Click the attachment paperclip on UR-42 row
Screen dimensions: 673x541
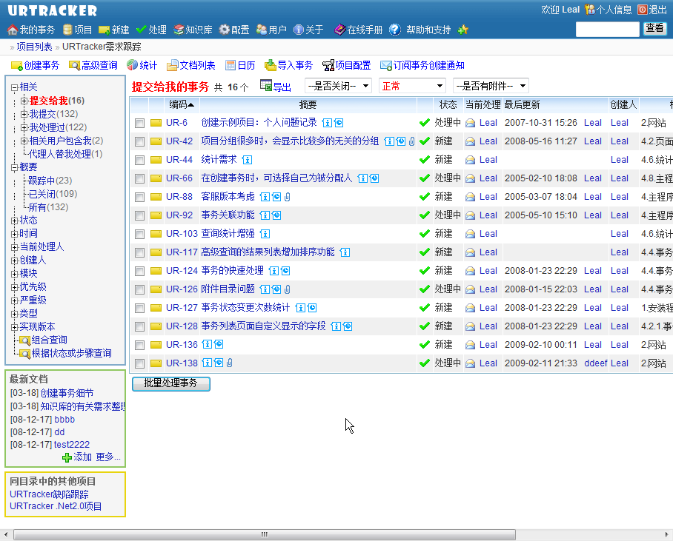(x=411, y=141)
